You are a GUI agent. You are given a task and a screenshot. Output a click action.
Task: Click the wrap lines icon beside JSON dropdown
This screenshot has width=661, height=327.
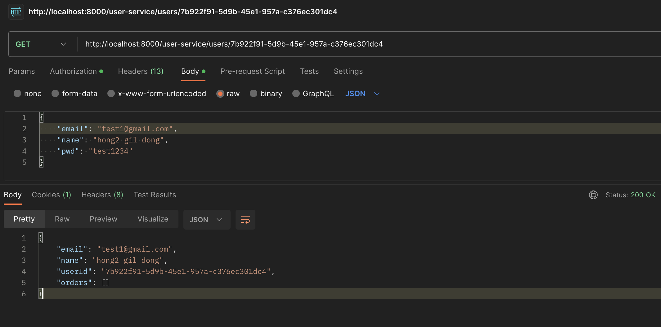click(245, 219)
